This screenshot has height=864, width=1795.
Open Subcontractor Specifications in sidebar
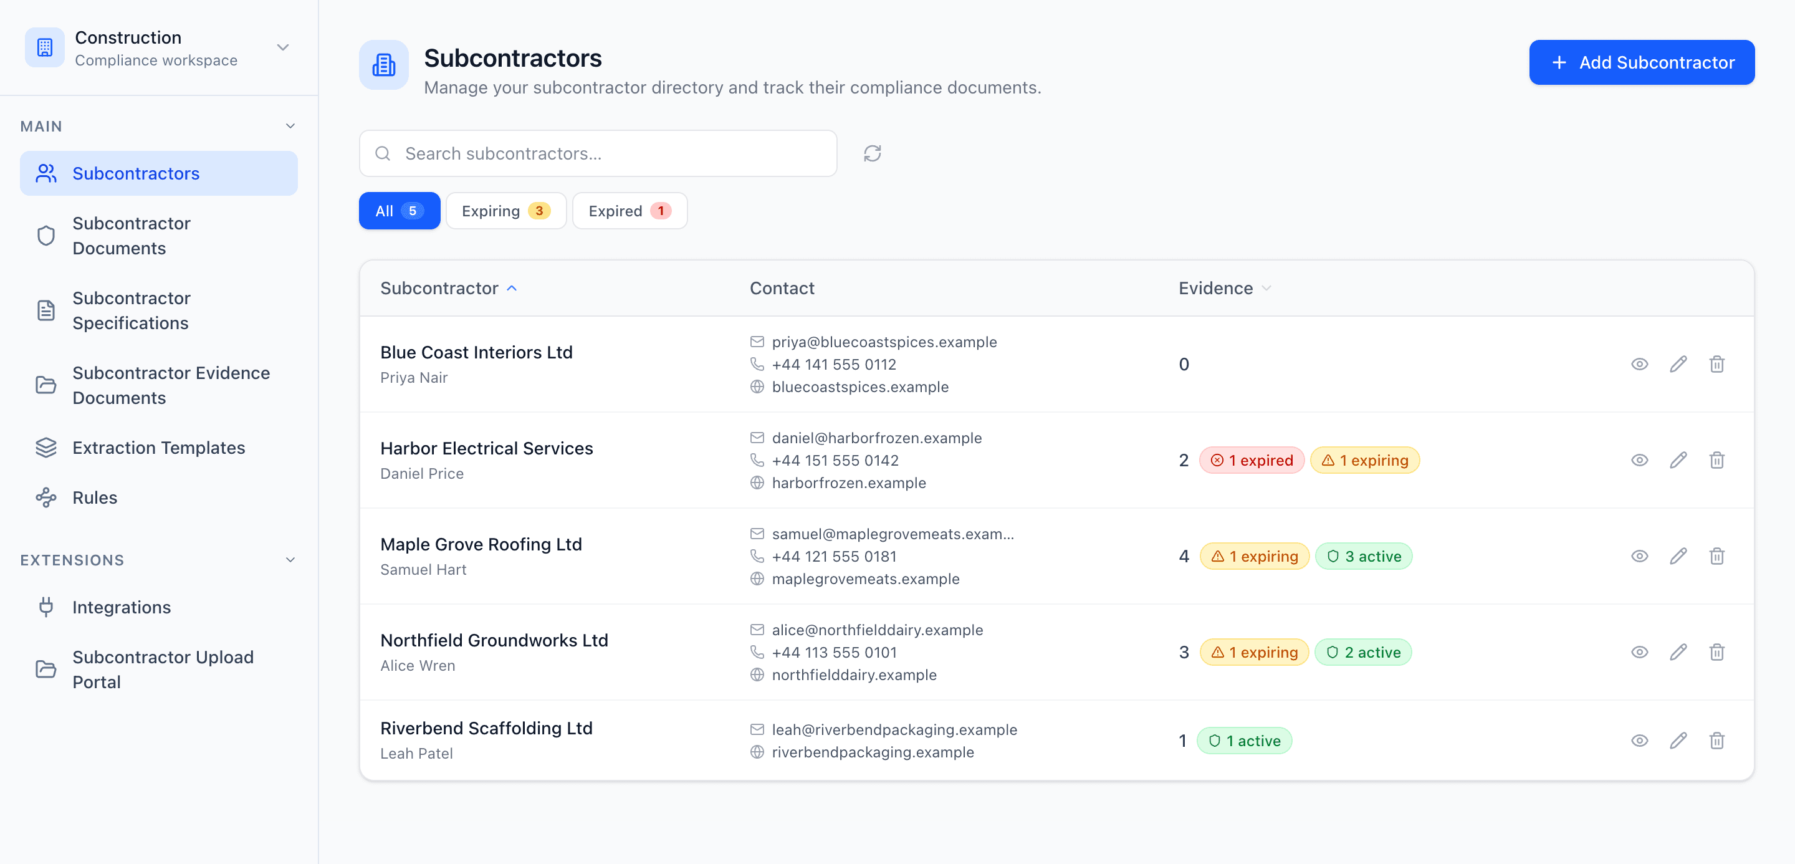pos(159,311)
